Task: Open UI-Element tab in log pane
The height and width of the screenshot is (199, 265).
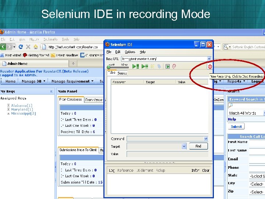Action: coord(145,170)
